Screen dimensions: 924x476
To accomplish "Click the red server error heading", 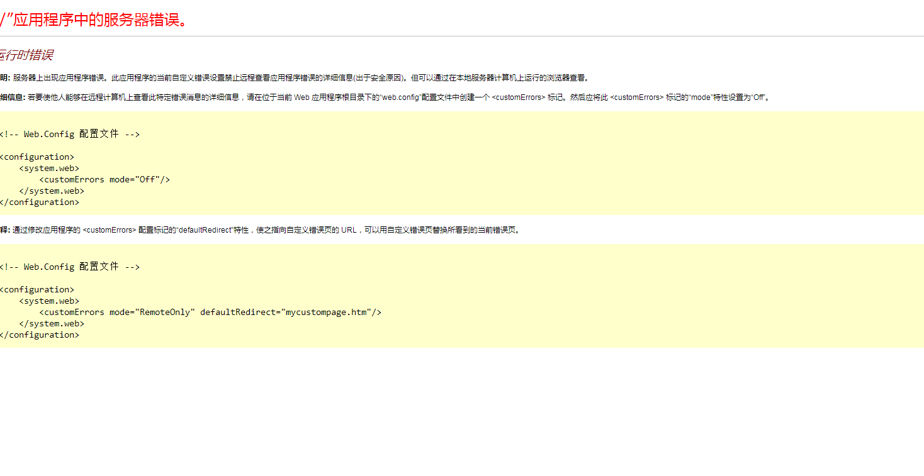I will (94, 19).
